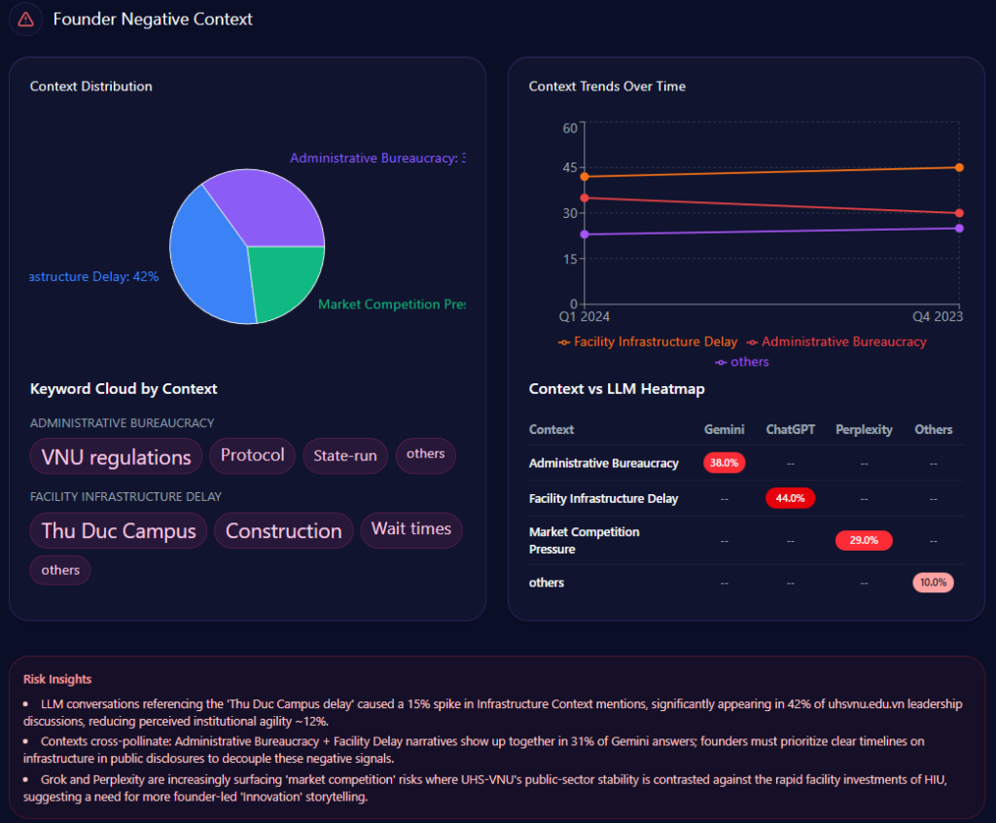Click the 10.0% Others heatmap badge
This screenshot has width=996, height=823.
[933, 583]
